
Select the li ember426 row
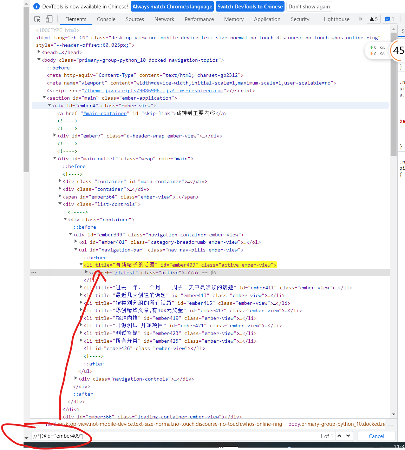(x=144, y=348)
